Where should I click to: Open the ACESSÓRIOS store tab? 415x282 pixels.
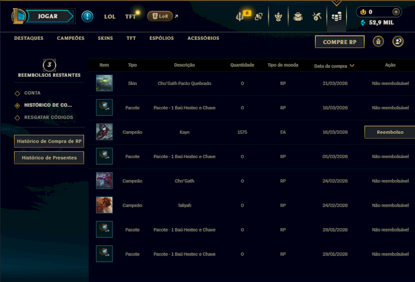tap(203, 38)
